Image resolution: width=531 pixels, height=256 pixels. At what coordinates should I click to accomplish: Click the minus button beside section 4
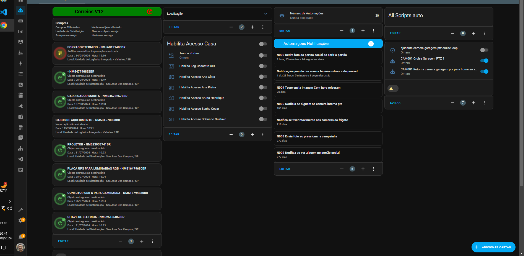(x=342, y=31)
